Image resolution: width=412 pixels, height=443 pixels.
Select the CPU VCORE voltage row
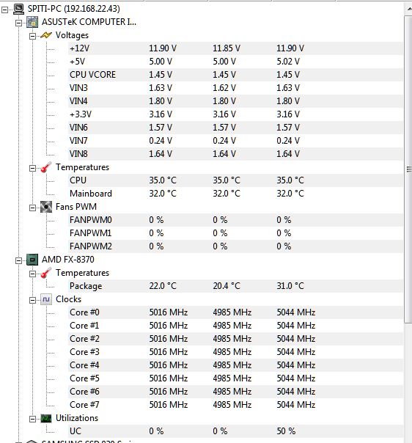pyautogui.click(x=235, y=75)
